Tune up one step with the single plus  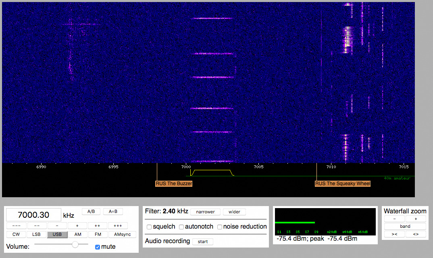click(77, 225)
